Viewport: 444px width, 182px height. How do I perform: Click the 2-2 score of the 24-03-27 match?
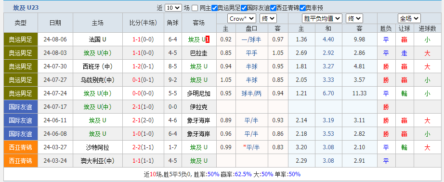137,147
